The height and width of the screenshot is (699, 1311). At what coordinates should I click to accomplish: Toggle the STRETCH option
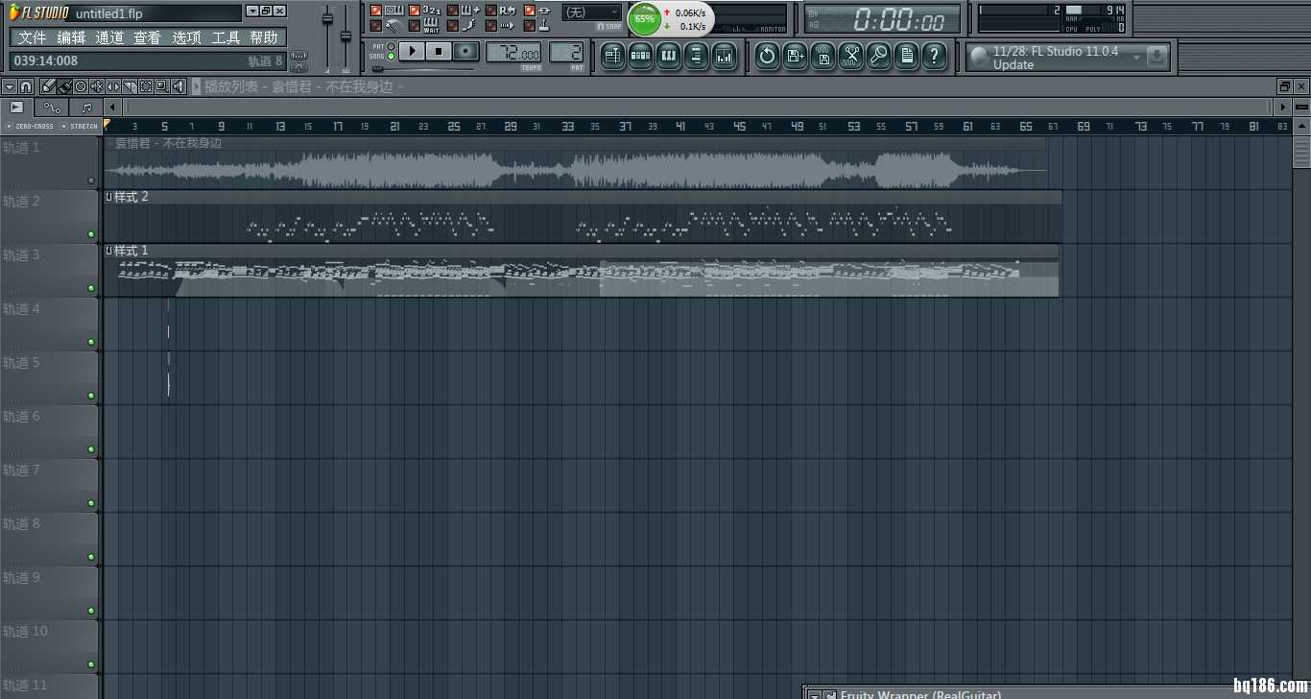point(81,126)
